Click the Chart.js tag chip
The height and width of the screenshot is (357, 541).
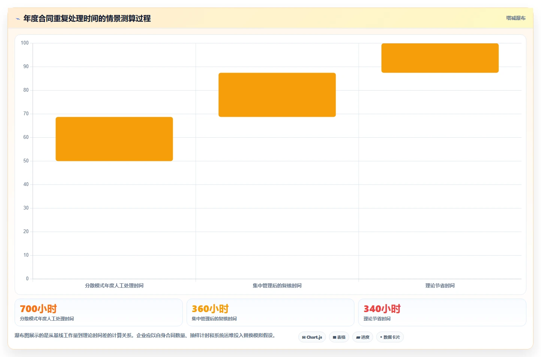(x=312, y=337)
